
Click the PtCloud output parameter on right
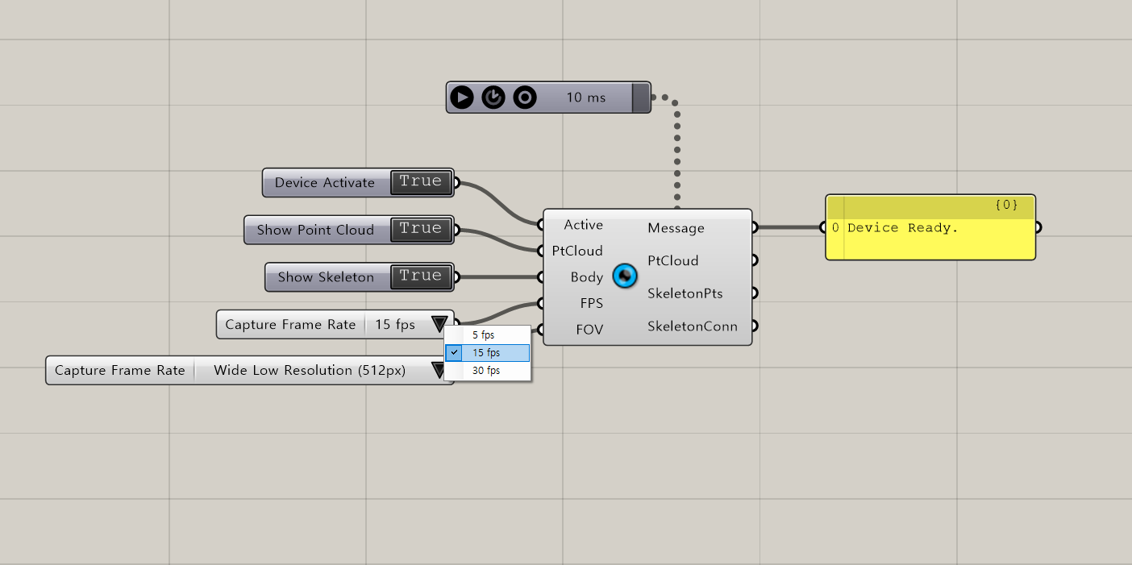[x=672, y=260]
